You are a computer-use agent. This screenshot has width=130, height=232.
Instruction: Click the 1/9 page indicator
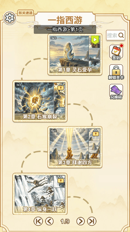pyautogui.click(x=65, y=221)
